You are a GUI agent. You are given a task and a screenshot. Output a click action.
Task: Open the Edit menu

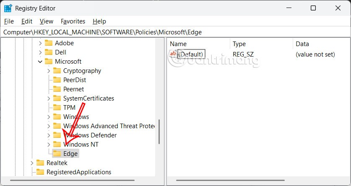click(x=27, y=21)
